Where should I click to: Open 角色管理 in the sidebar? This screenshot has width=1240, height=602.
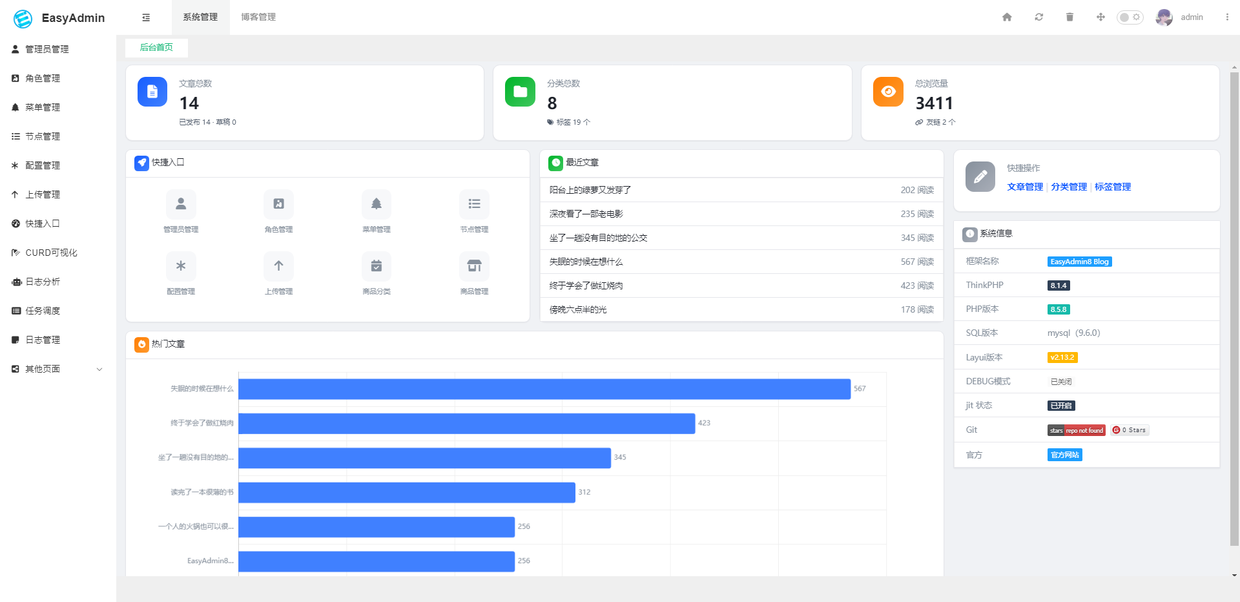[x=58, y=78]
